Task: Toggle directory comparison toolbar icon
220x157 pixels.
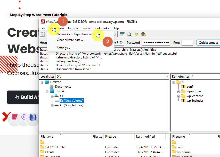Action: pyautogui.click(x=122, y=34)
